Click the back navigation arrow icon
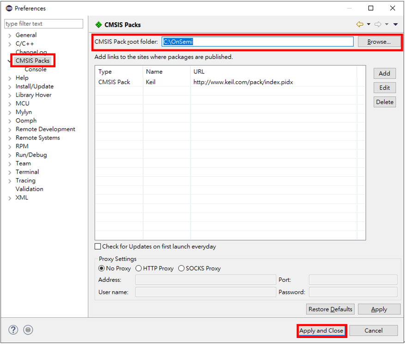This screenshot has width=405, height=344. (360, 24)
